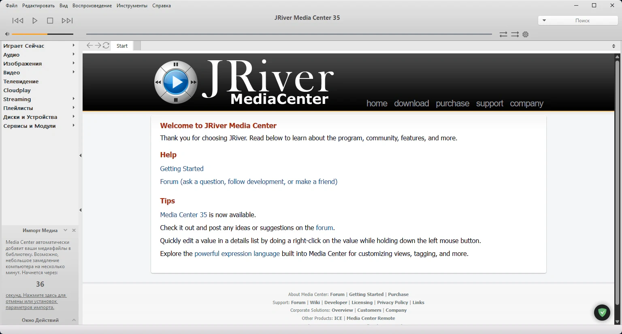Click the scrollbar down arrow
This screenshot has width=622, height=334.
pos(617,322)
